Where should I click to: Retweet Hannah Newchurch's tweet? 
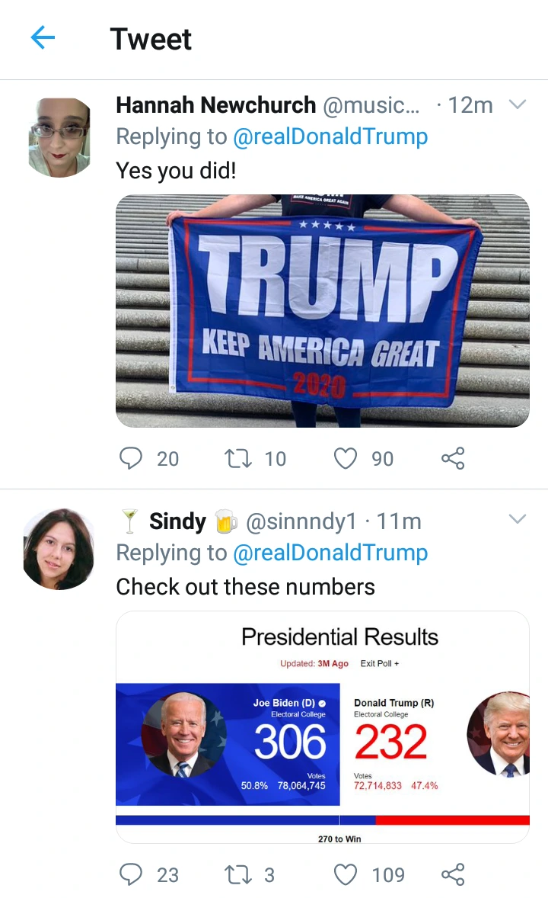[237, 458]
